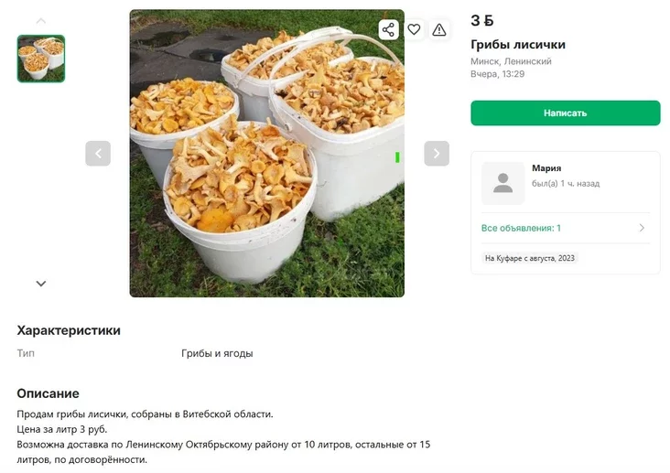
Task: Click На Куфаре с августа, 2023 badge
Action: click(529, 258)
